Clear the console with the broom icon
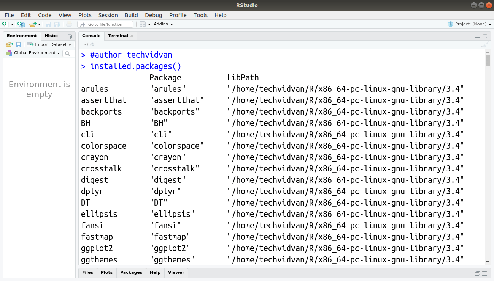The width and height of the screenshot is (494, 281). tap(485, 45)
